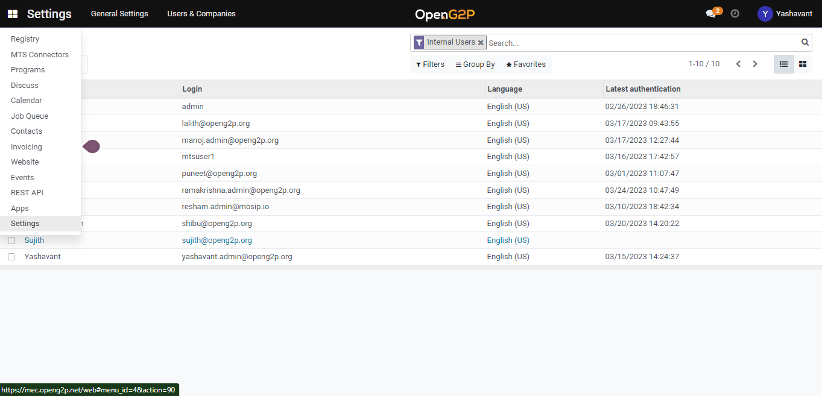Select Registry from the apps menu
The height and width of the screenshot is (396, 822).
pos(25,39)
